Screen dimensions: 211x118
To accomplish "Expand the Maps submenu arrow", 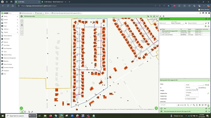I will (17, 26).
